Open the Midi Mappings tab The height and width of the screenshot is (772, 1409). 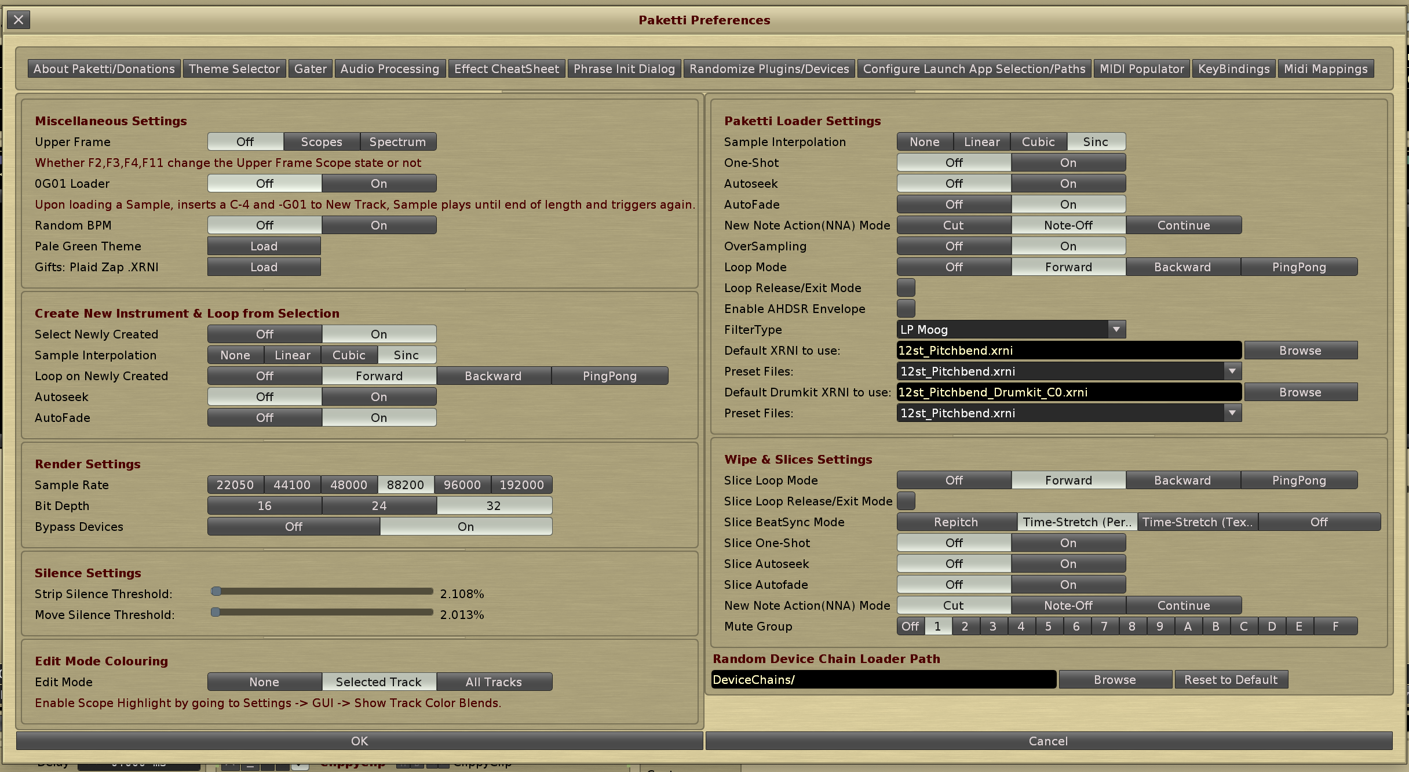1325,69
